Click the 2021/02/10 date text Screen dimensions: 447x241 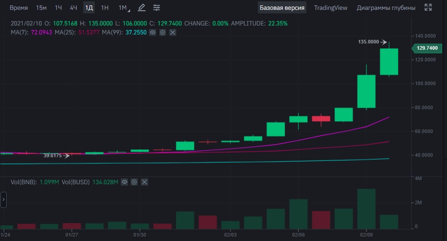(x=26, y=24)
